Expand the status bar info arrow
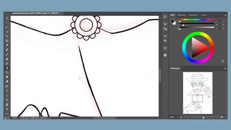 pos(50,118)
